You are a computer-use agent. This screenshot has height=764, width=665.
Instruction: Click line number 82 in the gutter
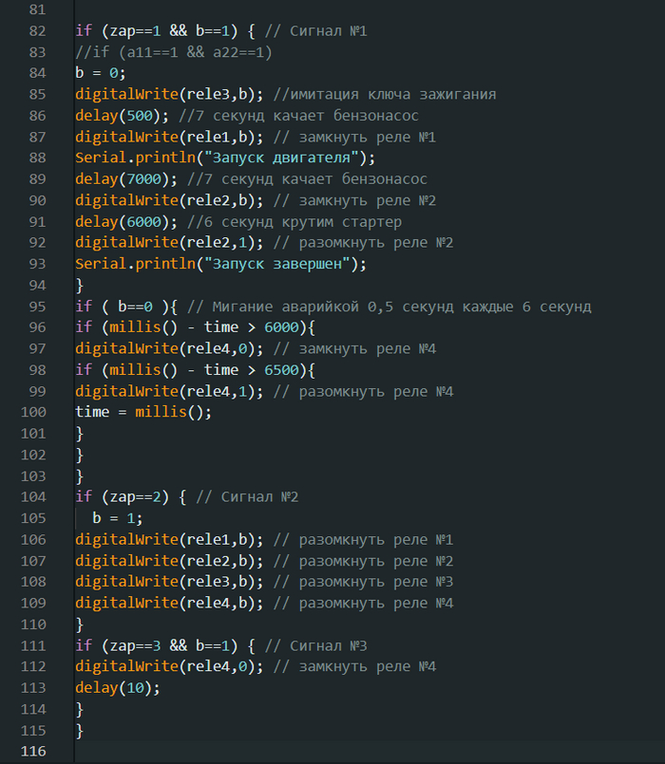(36, 31)
